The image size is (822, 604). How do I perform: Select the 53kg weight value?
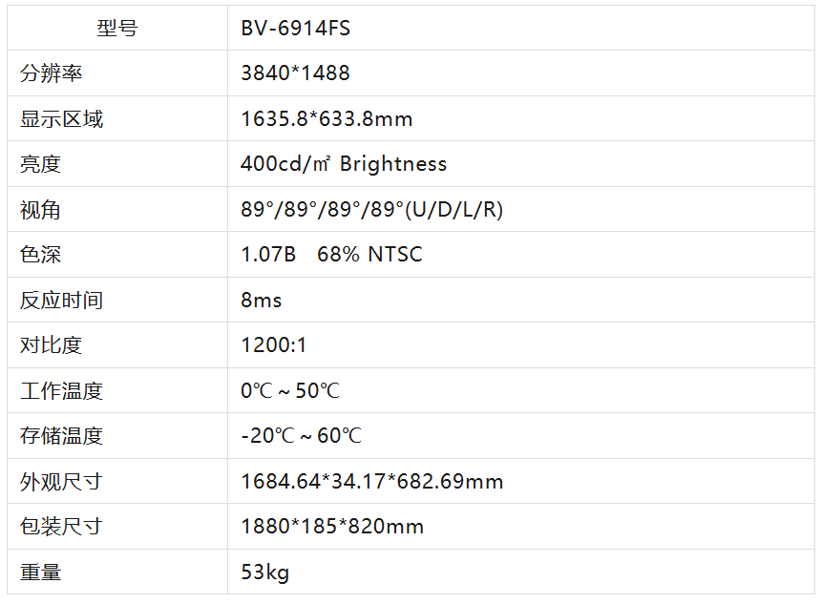coord(265,573)
